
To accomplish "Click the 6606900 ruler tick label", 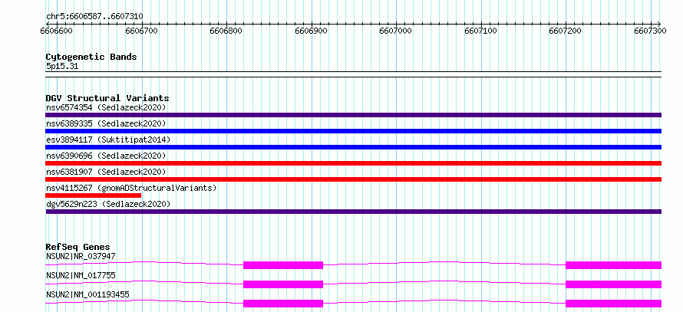I will coord(312,31).
